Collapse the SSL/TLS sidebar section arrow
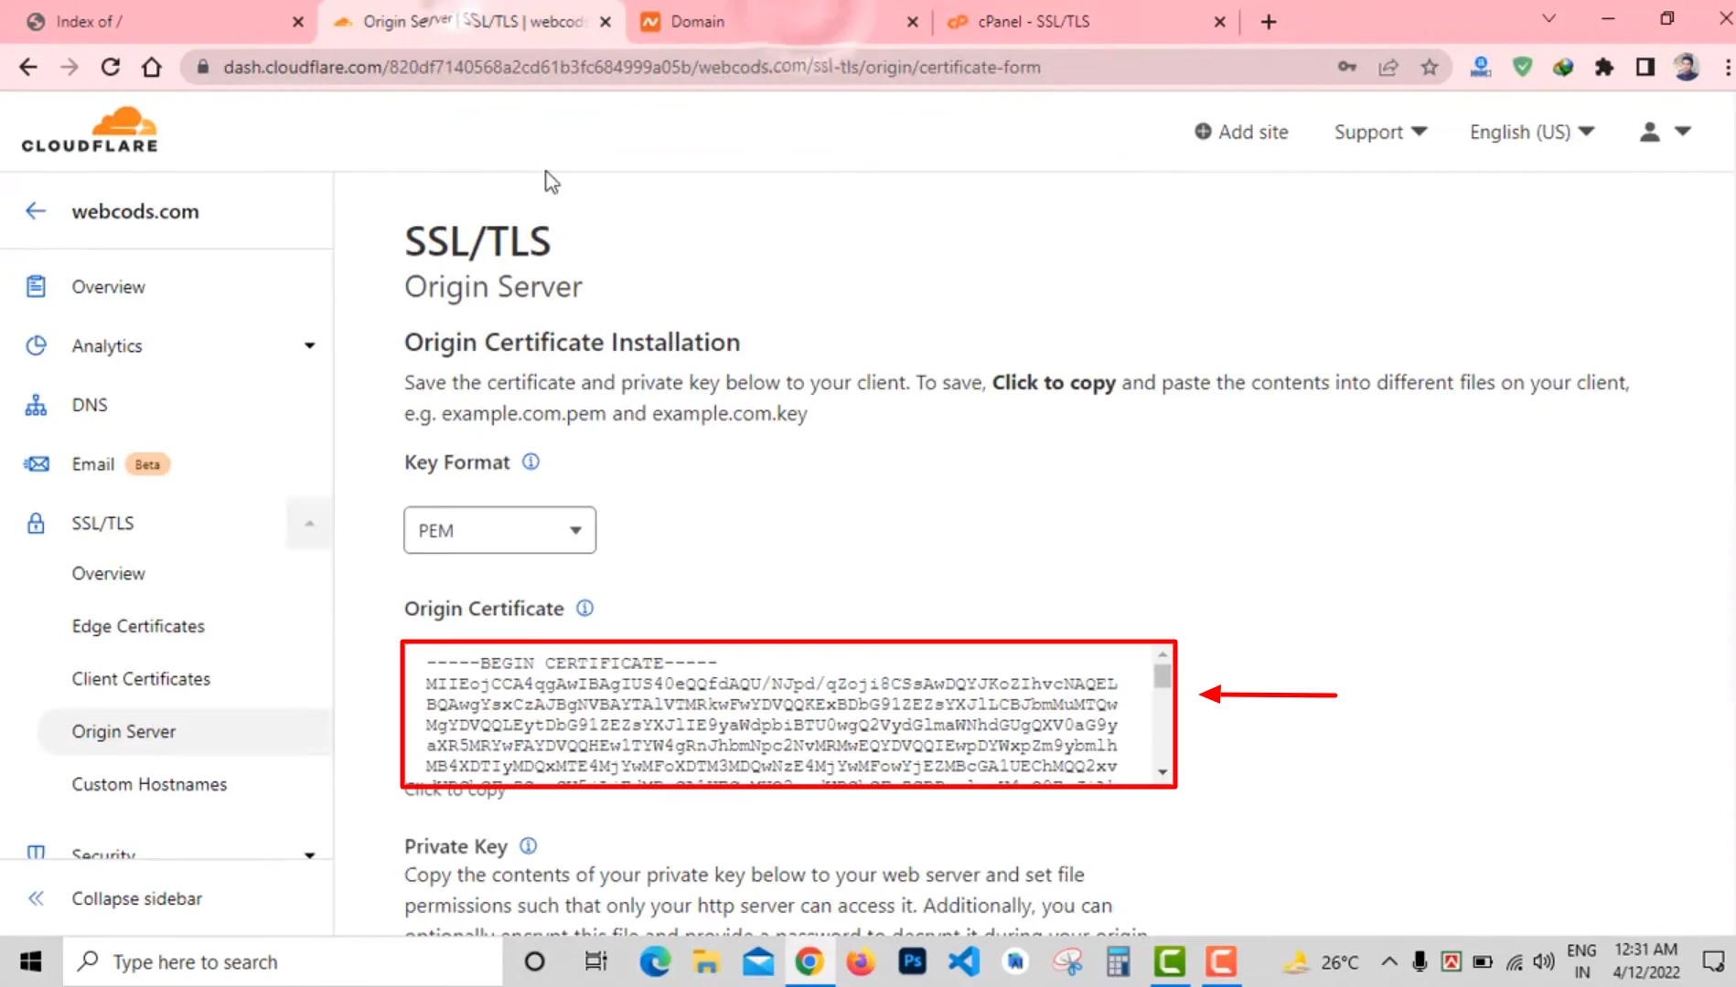1736x987 pixels. coord(309,523)
